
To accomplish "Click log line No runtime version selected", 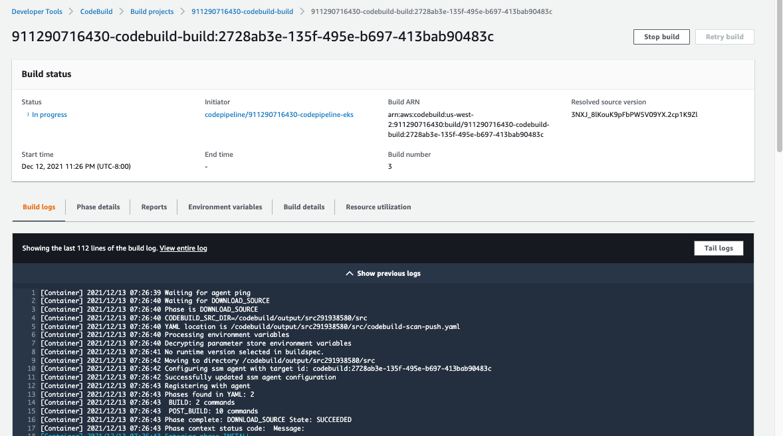I will tap(182, 352).
